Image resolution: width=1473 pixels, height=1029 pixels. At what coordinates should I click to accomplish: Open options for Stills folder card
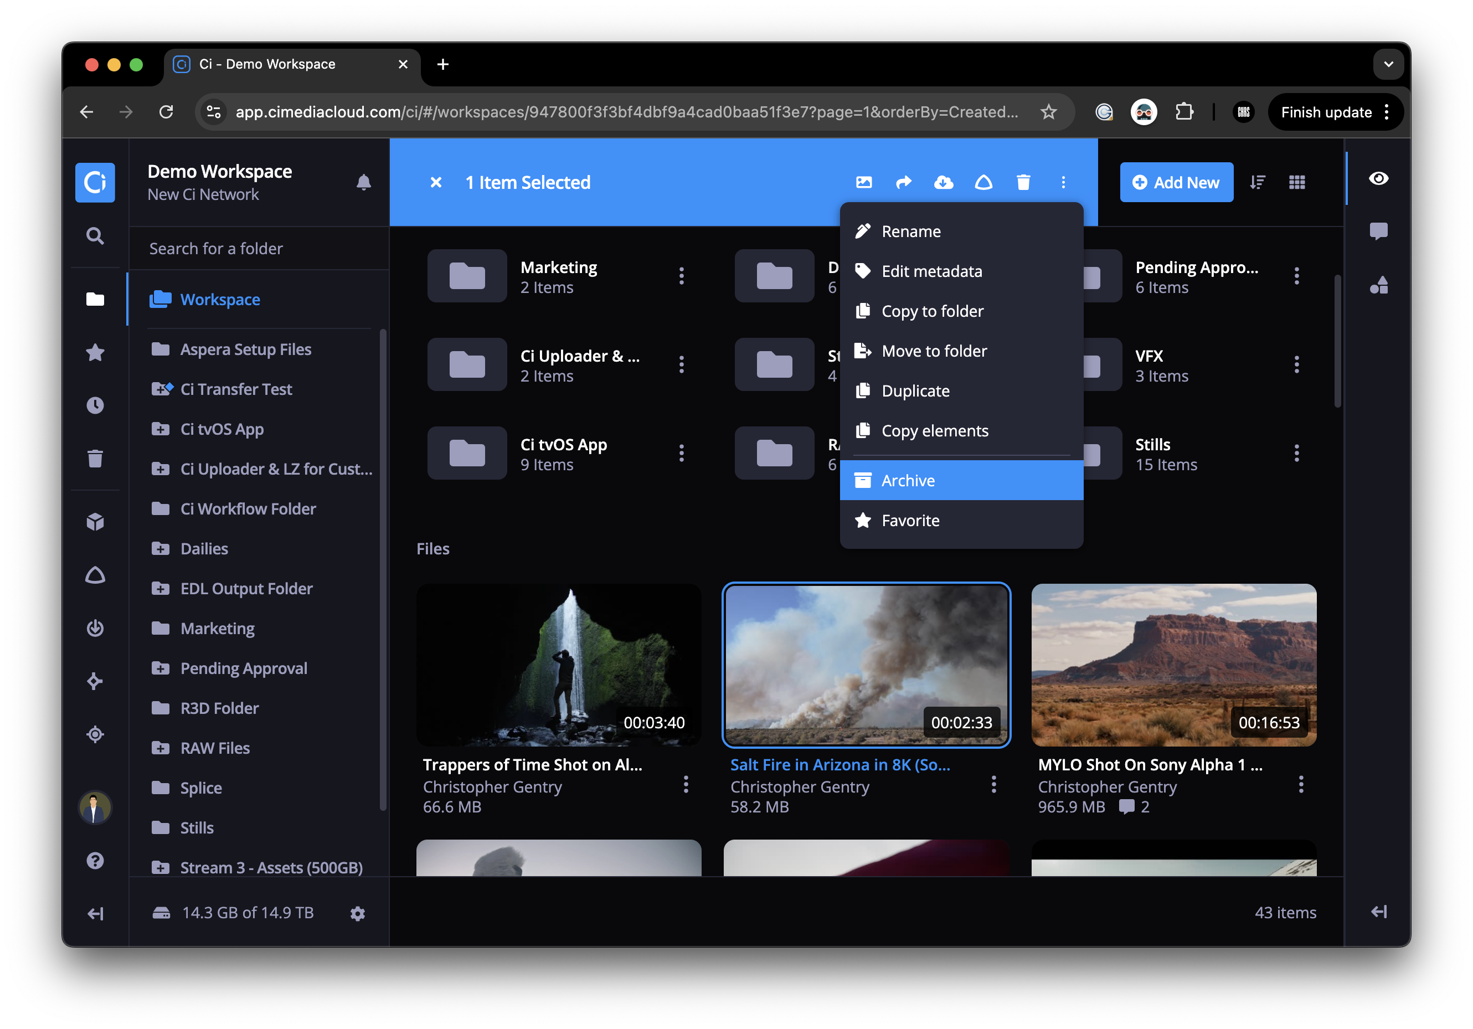point(1296,454)
